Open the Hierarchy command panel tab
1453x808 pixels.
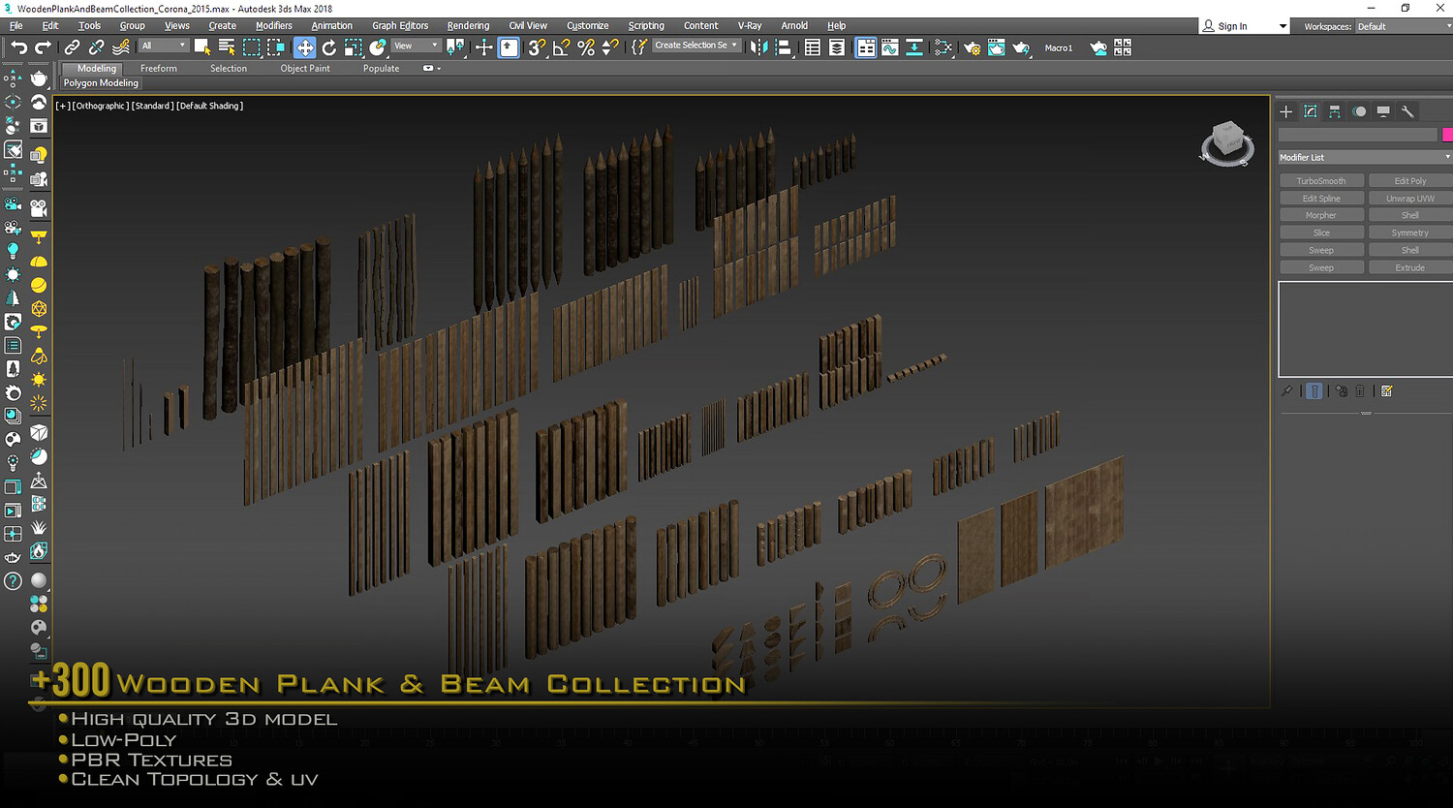pos(1335,111)
